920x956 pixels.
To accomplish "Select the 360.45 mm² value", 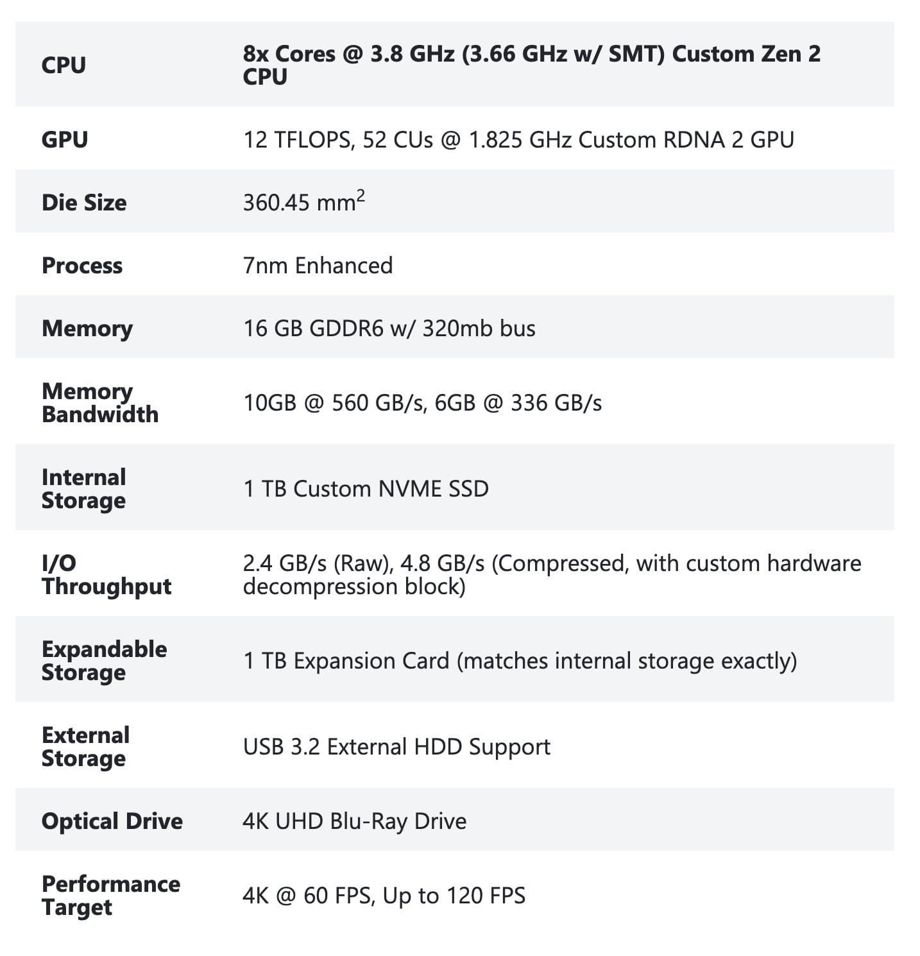I will pyautogui.click(x=304, y=201).
